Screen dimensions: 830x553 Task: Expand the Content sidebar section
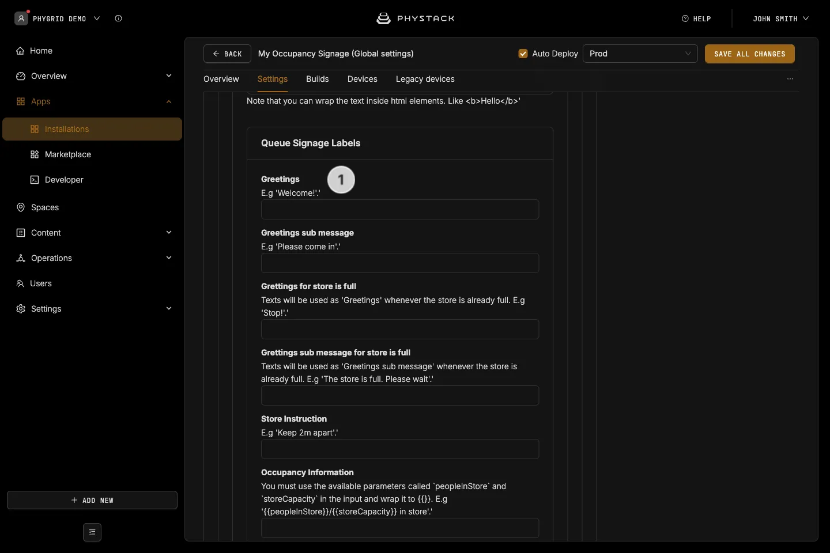(x=169, y=233)
